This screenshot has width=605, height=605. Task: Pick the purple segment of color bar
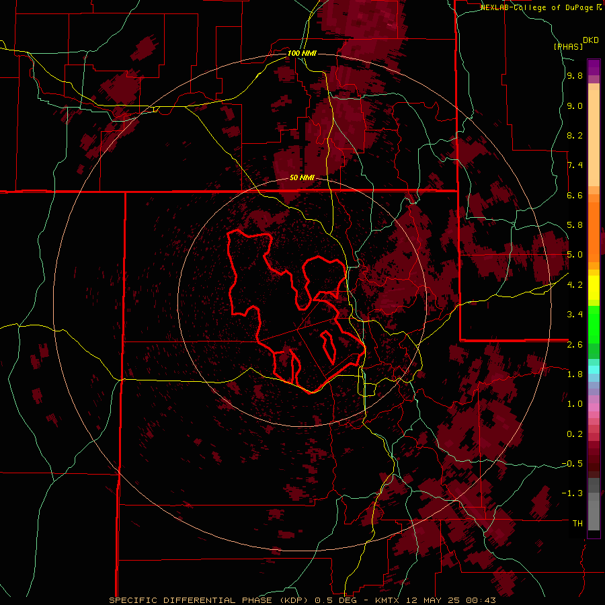click(594, 68)
